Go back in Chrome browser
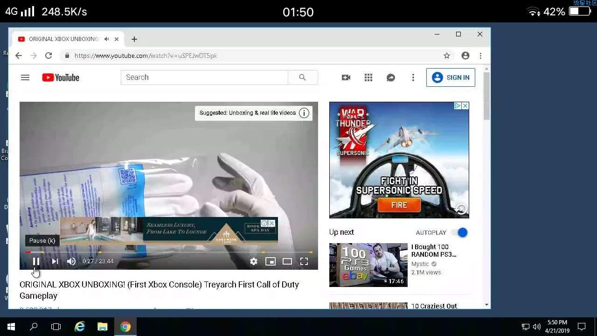Screen dimensions: 597x336 19,56
